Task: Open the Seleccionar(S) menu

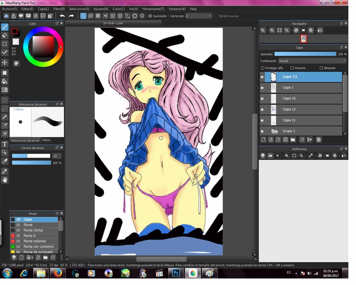Action: pos(79,9)
